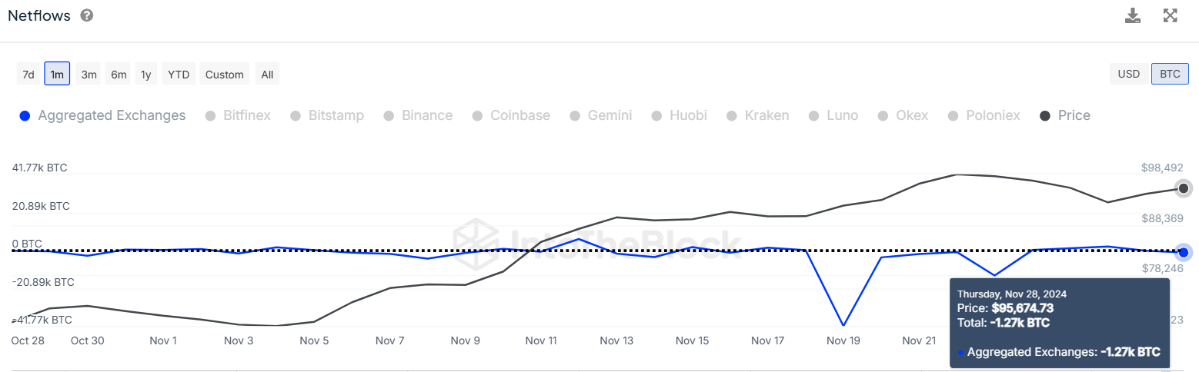Click the download chart icon
Image resolution: width=1199 pixels, height=372 pixels.
(x=1132, y=15)
